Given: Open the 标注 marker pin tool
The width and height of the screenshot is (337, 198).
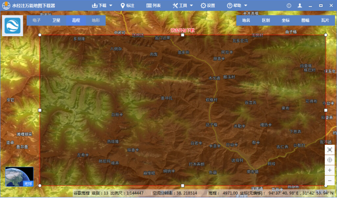Looking at the screenshot, I should pos(128,6).
